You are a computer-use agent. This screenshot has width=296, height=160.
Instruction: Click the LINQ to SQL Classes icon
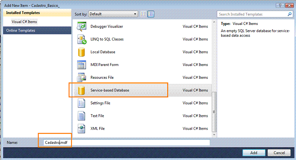click(x=81, y=39)
